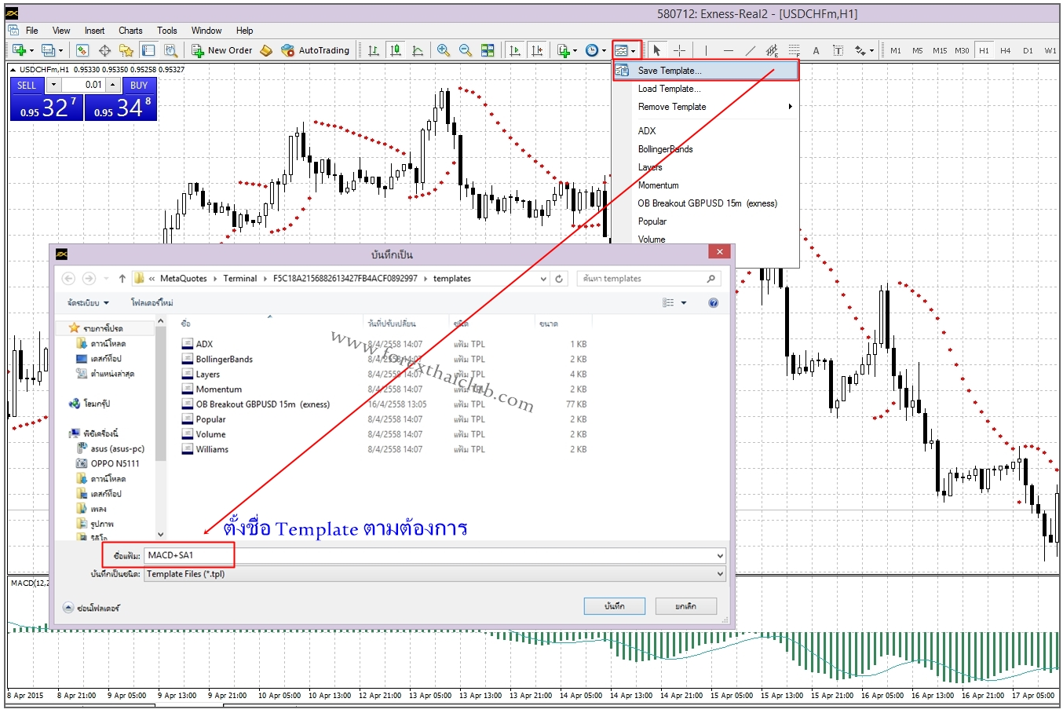The height and width of the screenshot is (713, 1063).
Task: Select the Fibonacci Retracement tool
Action: point(794,50)
